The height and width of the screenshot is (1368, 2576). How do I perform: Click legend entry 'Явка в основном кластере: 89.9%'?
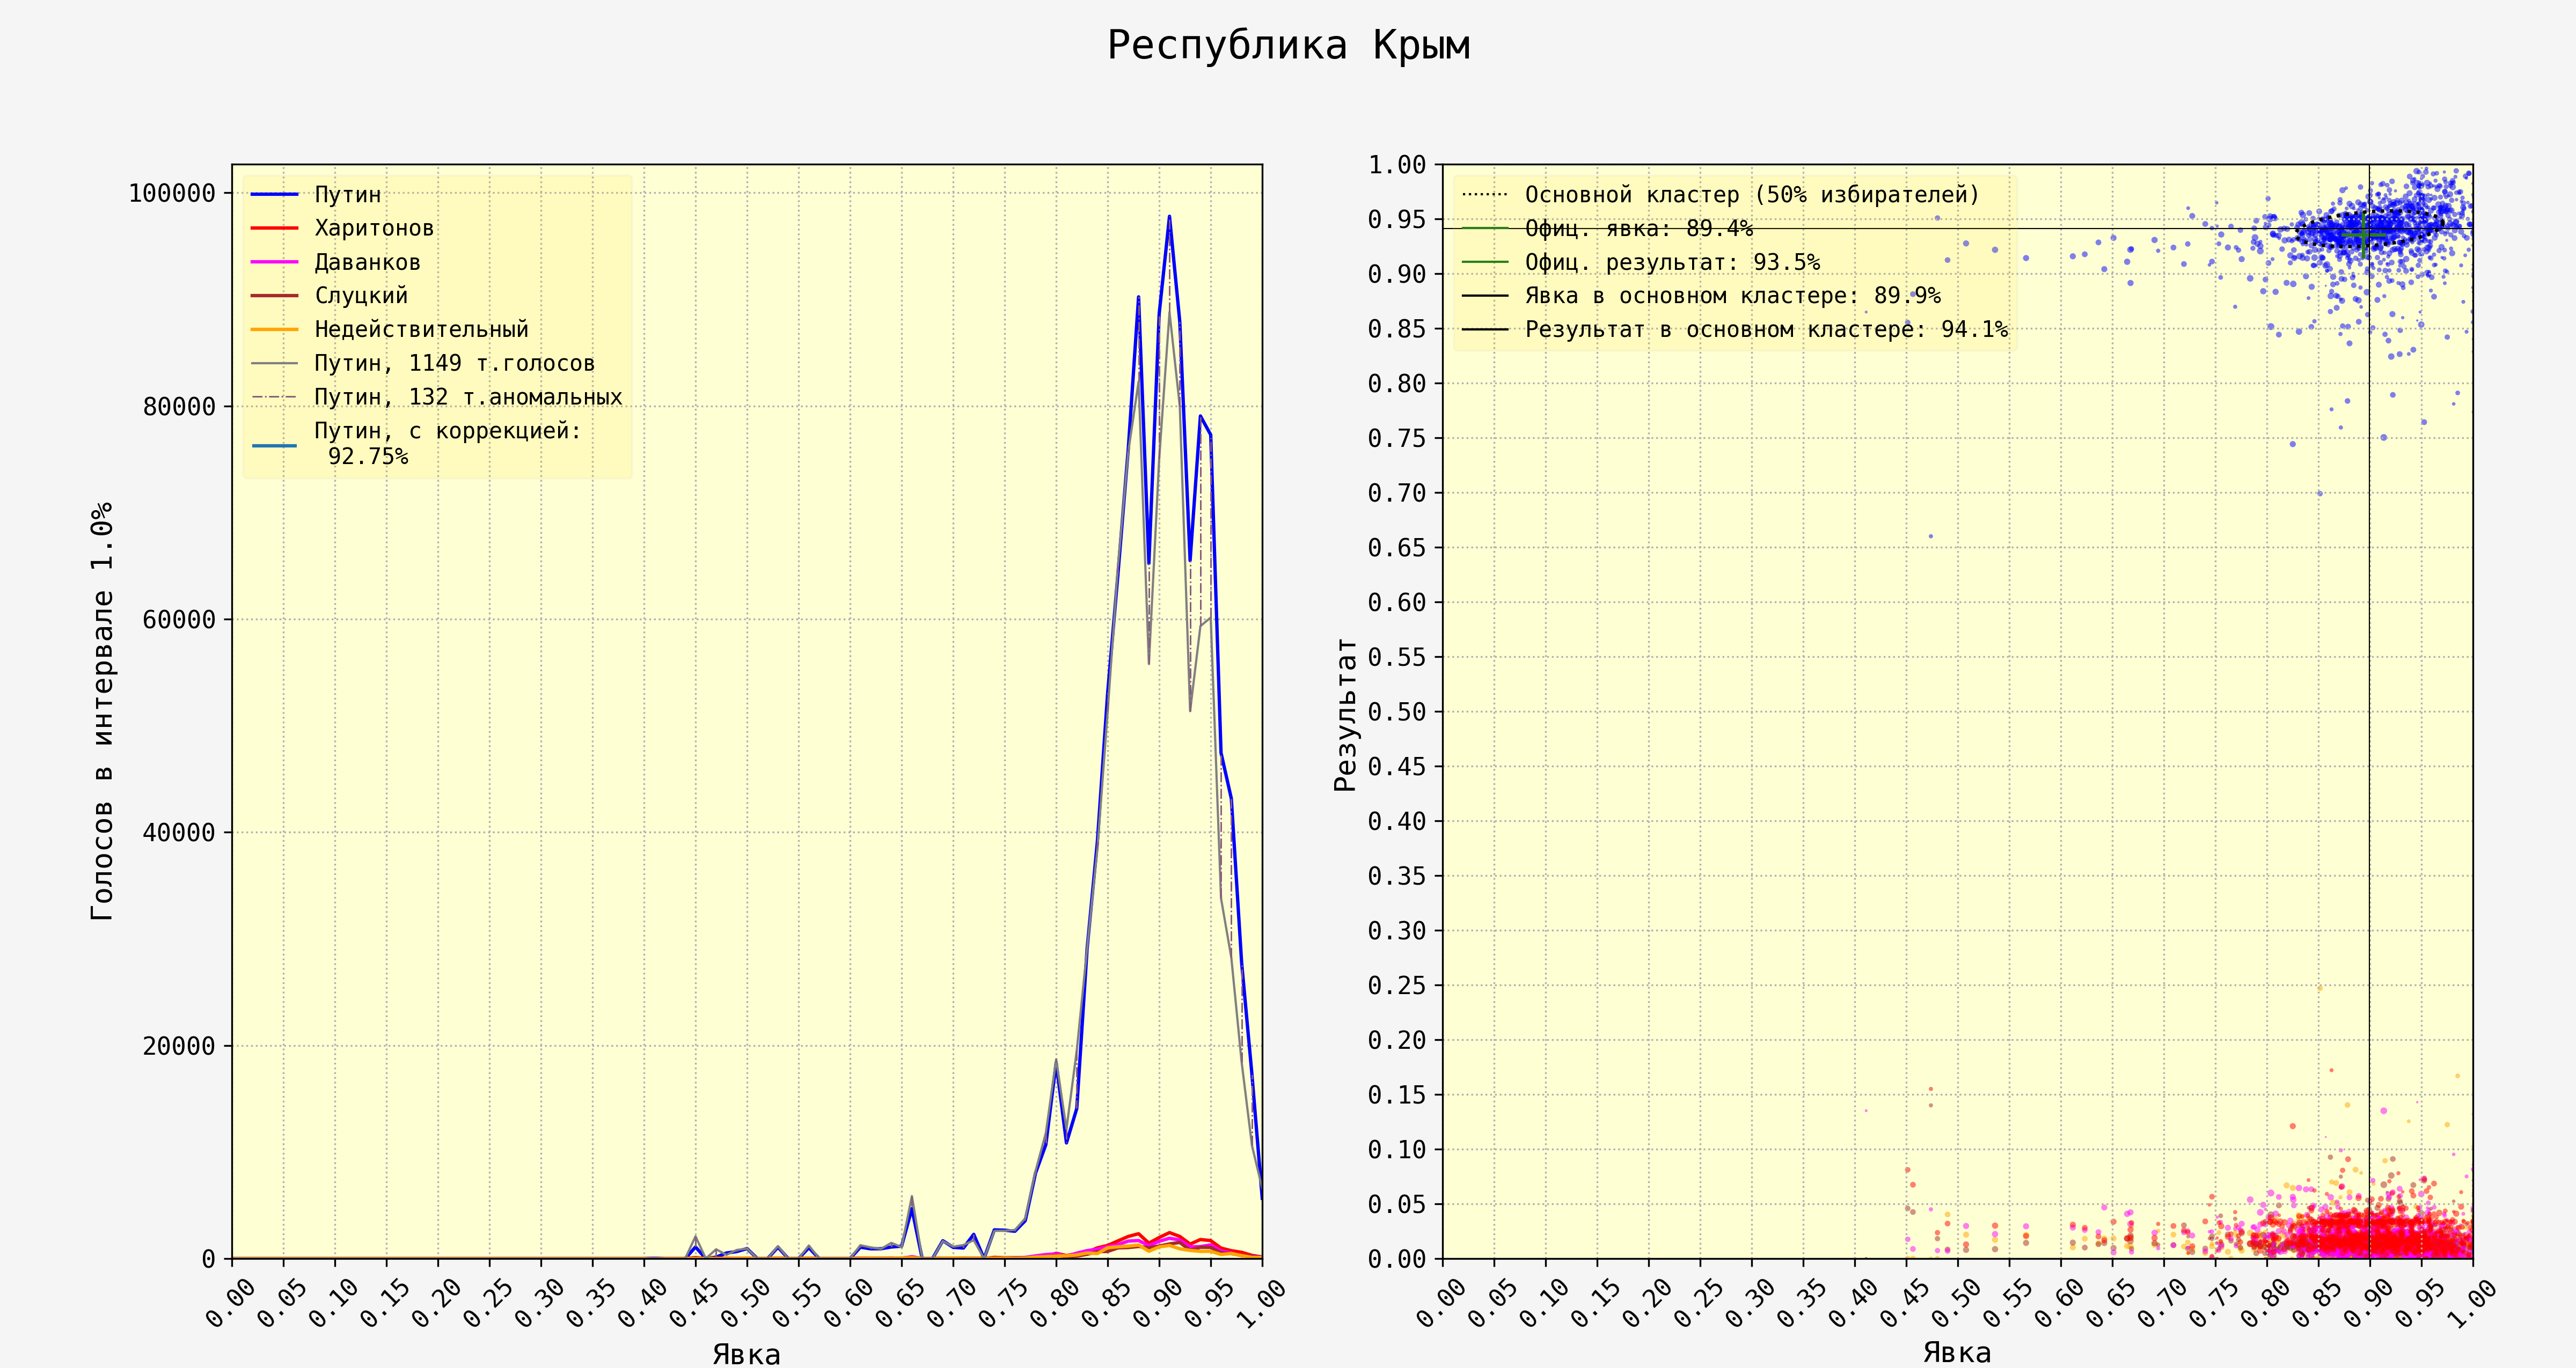pos(1701,296)
